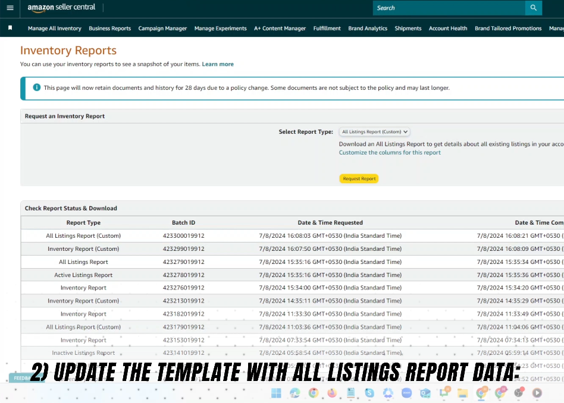The image size is (564, 403).
Task: Open Skype from the taskbar
Action: coord(369,393)
